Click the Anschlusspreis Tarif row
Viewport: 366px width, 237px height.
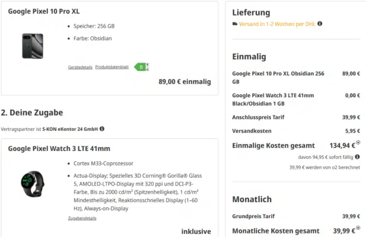(x=296, y=117)
